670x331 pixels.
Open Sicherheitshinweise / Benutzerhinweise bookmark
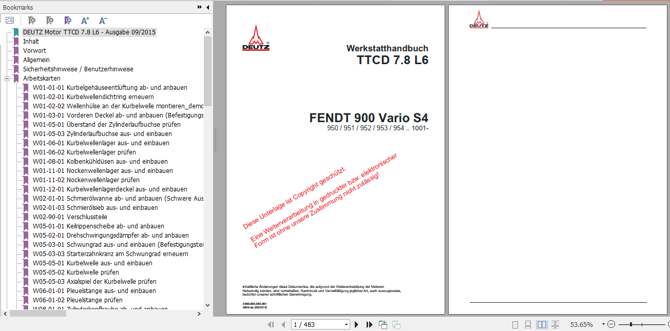click(x=78, y=69)
